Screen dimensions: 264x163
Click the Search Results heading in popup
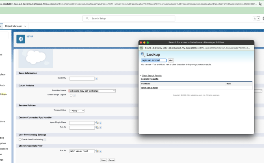coord(149,79)
